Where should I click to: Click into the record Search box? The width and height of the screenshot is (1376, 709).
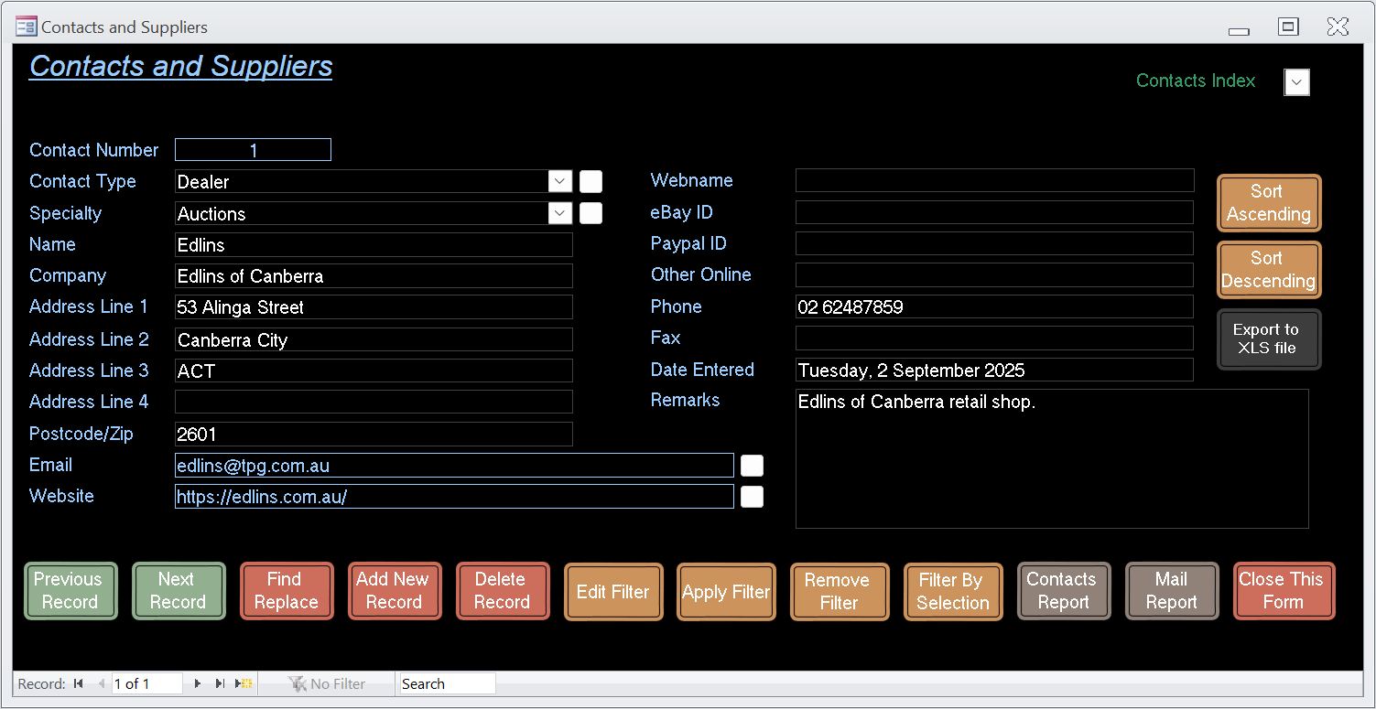447,683
